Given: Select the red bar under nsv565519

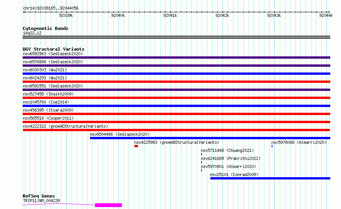Looking at the screenshot, I should tap(176, 122).
